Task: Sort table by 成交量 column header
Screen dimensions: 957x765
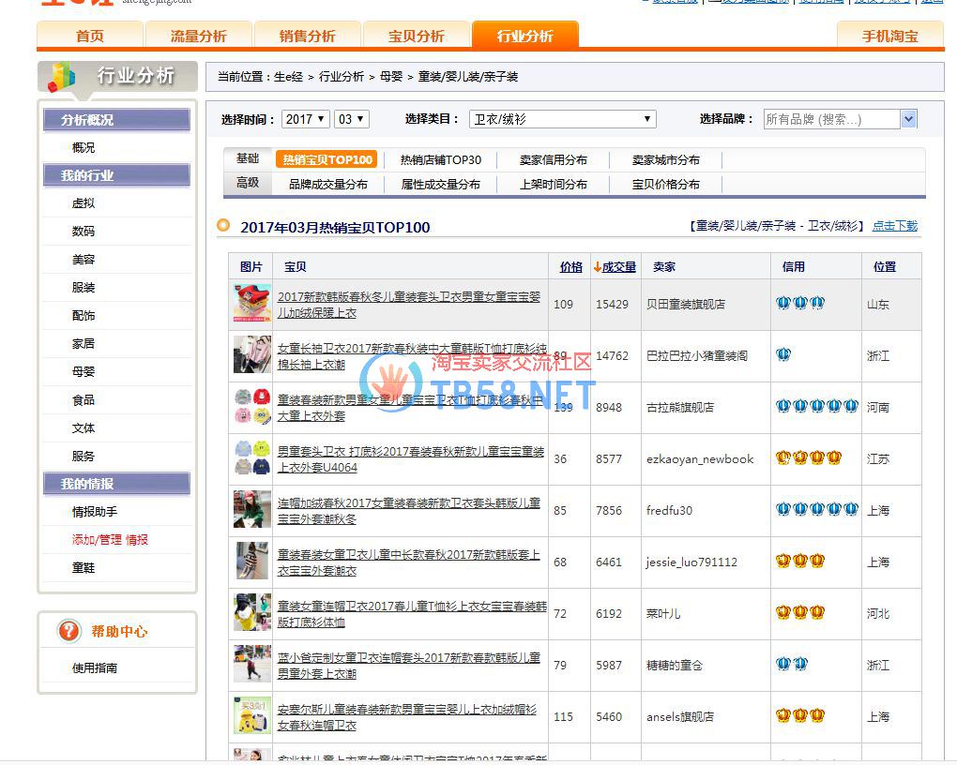Action: coord(615,267)
